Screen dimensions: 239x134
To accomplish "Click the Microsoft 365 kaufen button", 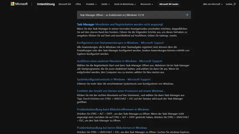I will [x=169, y=4].
